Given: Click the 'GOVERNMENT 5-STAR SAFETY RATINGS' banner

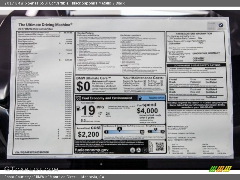Looking at the screenshot, I should coord(197,65).
